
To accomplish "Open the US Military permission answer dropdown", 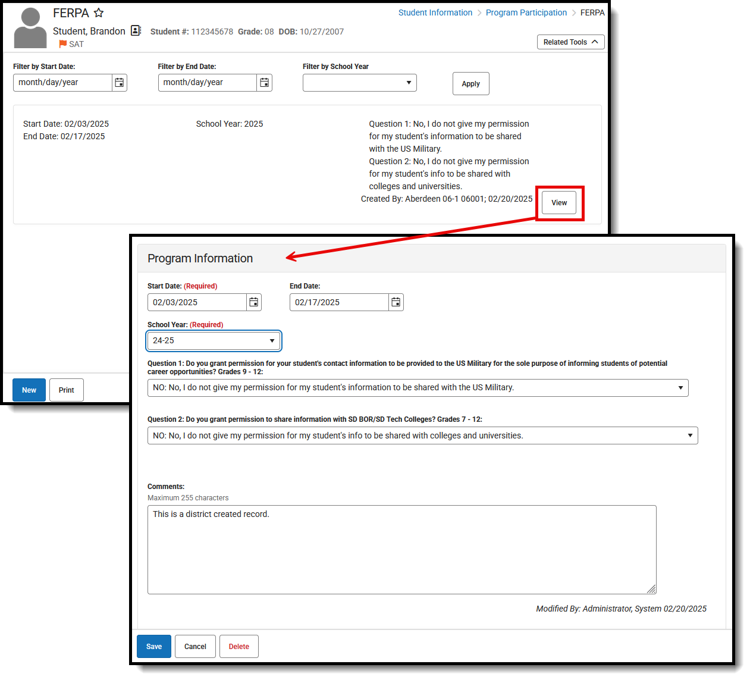I will 680,387.
